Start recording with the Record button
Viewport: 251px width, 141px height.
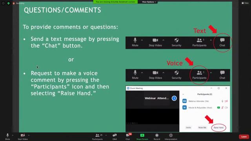(157, 137)
